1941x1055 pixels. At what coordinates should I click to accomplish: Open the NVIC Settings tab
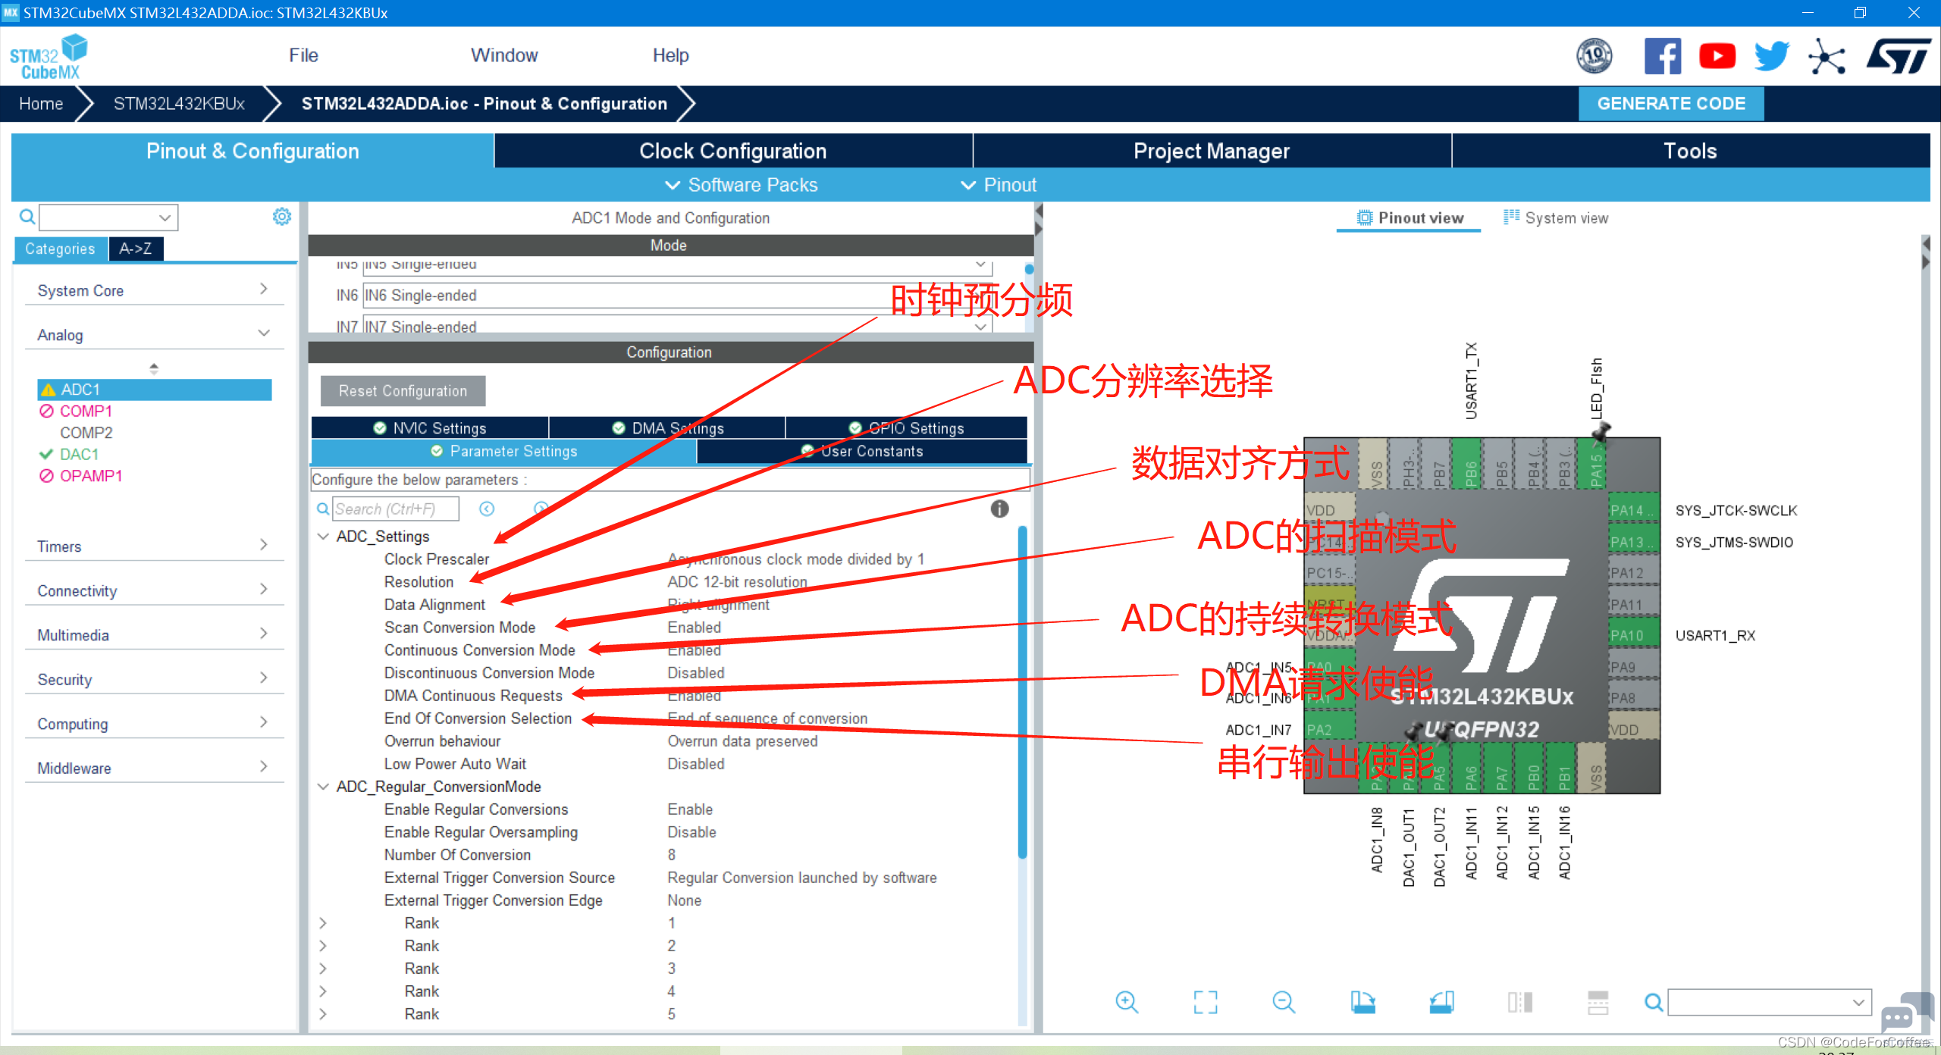point(430,428)
